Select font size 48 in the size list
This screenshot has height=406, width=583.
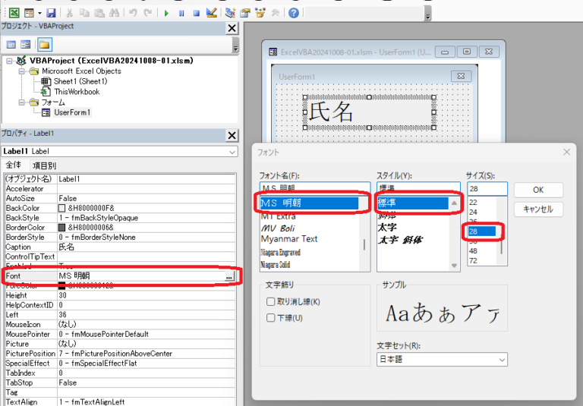(473, 250)
